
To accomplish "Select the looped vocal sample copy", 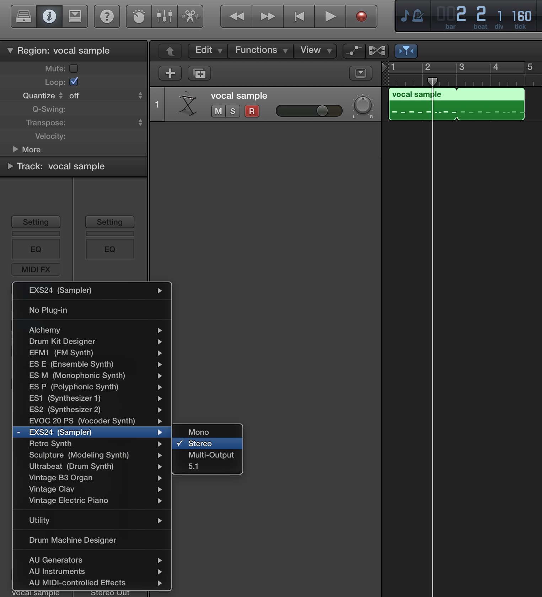I will point(491,104).
